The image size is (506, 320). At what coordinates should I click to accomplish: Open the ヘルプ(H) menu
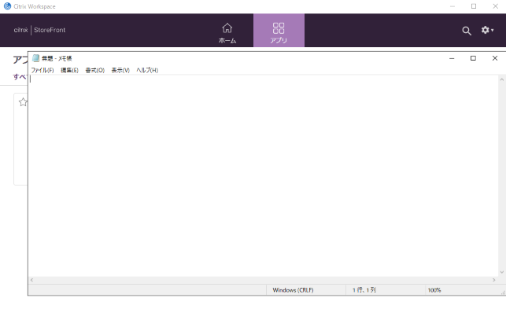click(147, 70)
